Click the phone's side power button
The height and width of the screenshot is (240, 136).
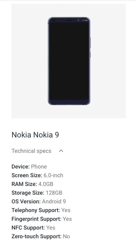coord(90,55)
